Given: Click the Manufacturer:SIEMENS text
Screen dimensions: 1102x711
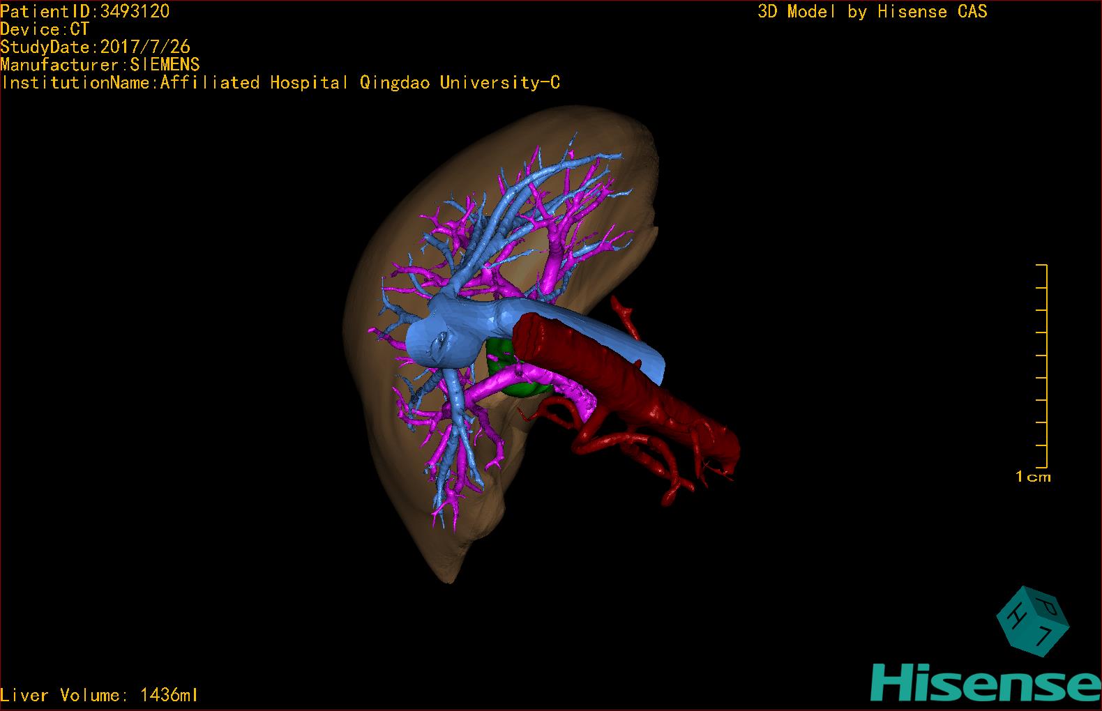Looking at the screenshot, I should point(100,65).
